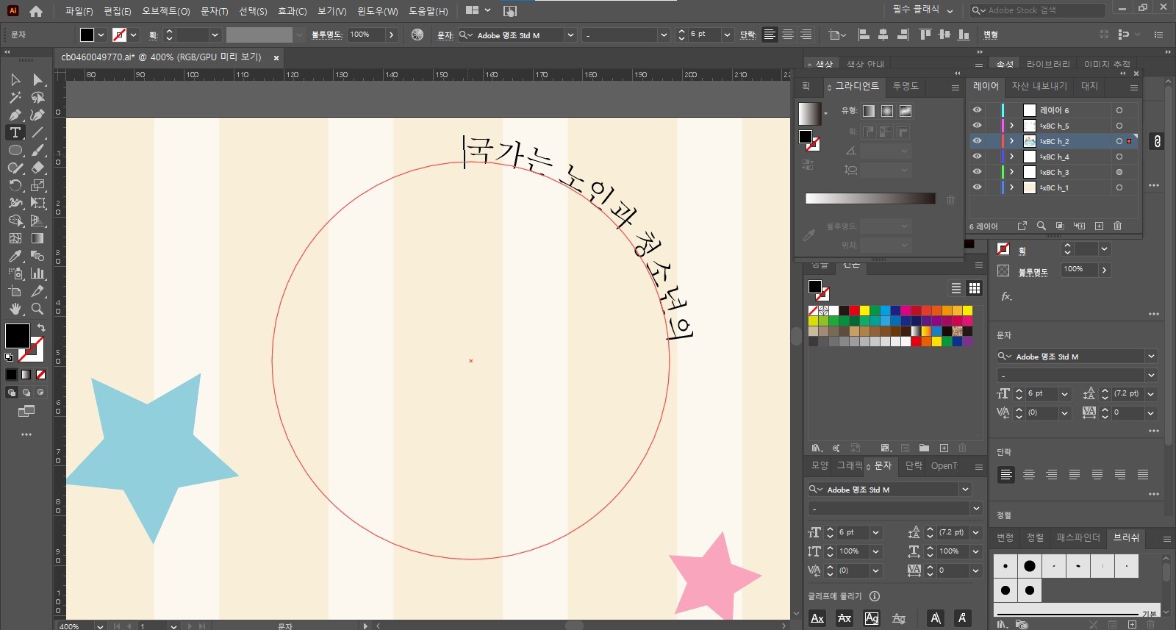Delete layer using trash icon
The image size is (1176, 630).
[1117, 226]
